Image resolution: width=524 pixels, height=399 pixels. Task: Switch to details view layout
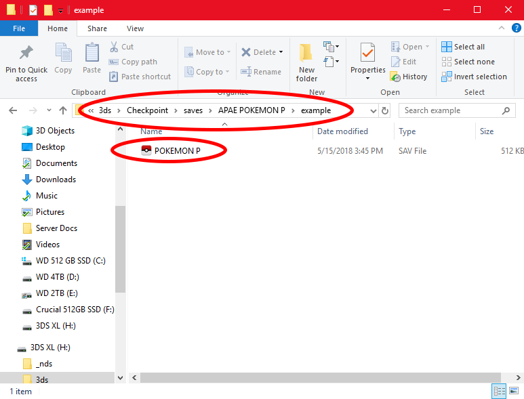pyautogui.click(x=500, y=391)
